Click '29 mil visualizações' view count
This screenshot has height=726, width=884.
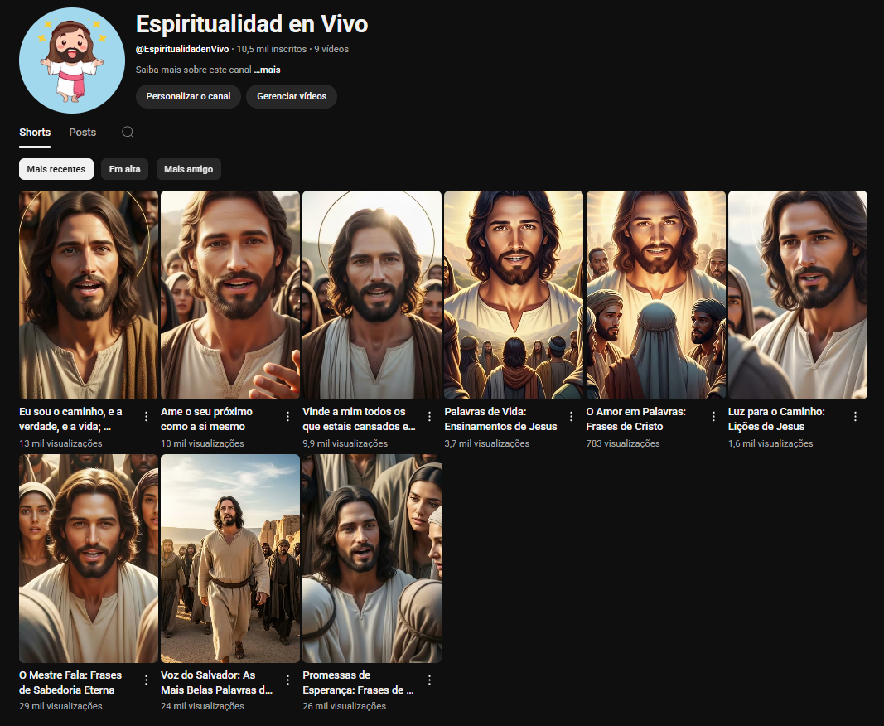coord(60,706)
